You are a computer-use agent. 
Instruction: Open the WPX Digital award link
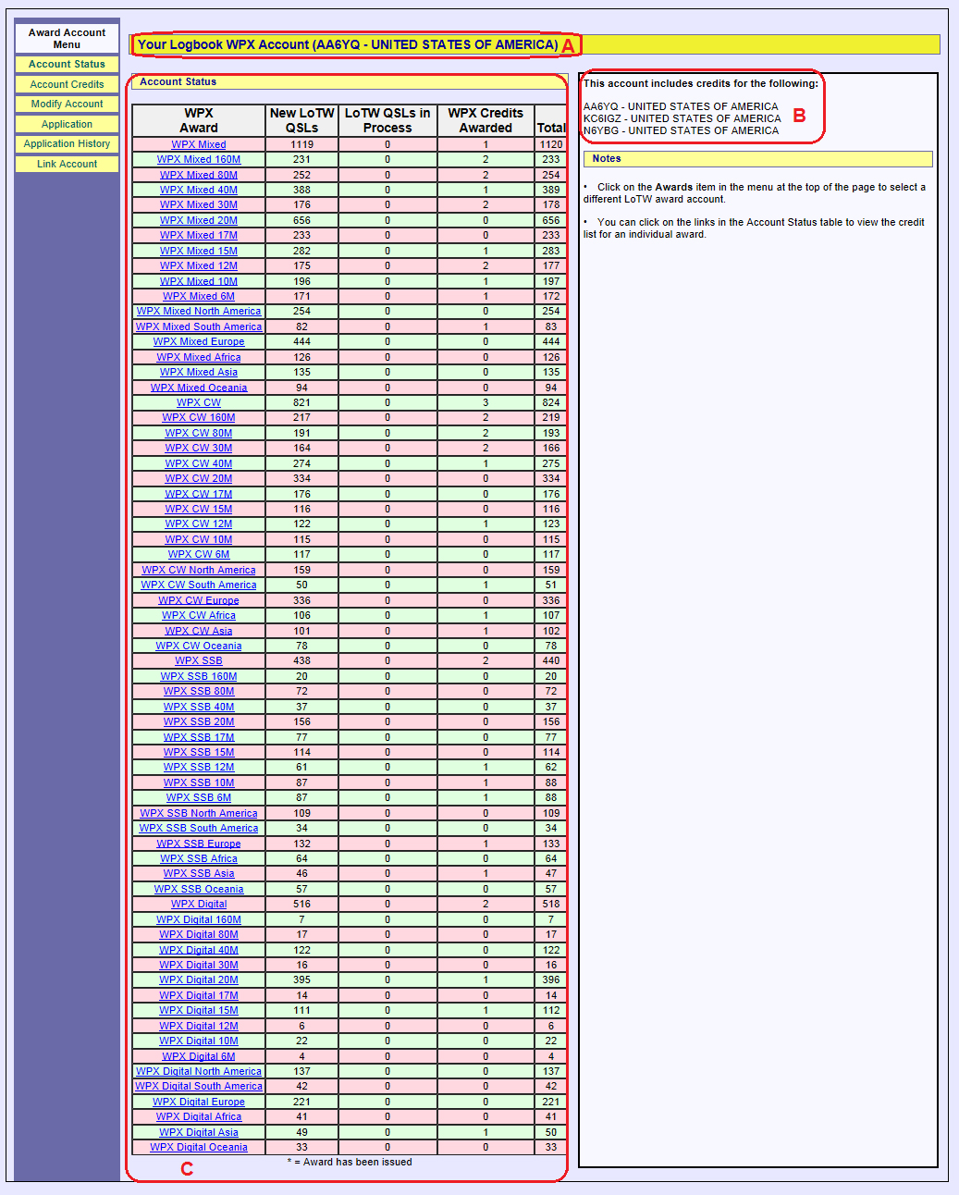[199, 905]
